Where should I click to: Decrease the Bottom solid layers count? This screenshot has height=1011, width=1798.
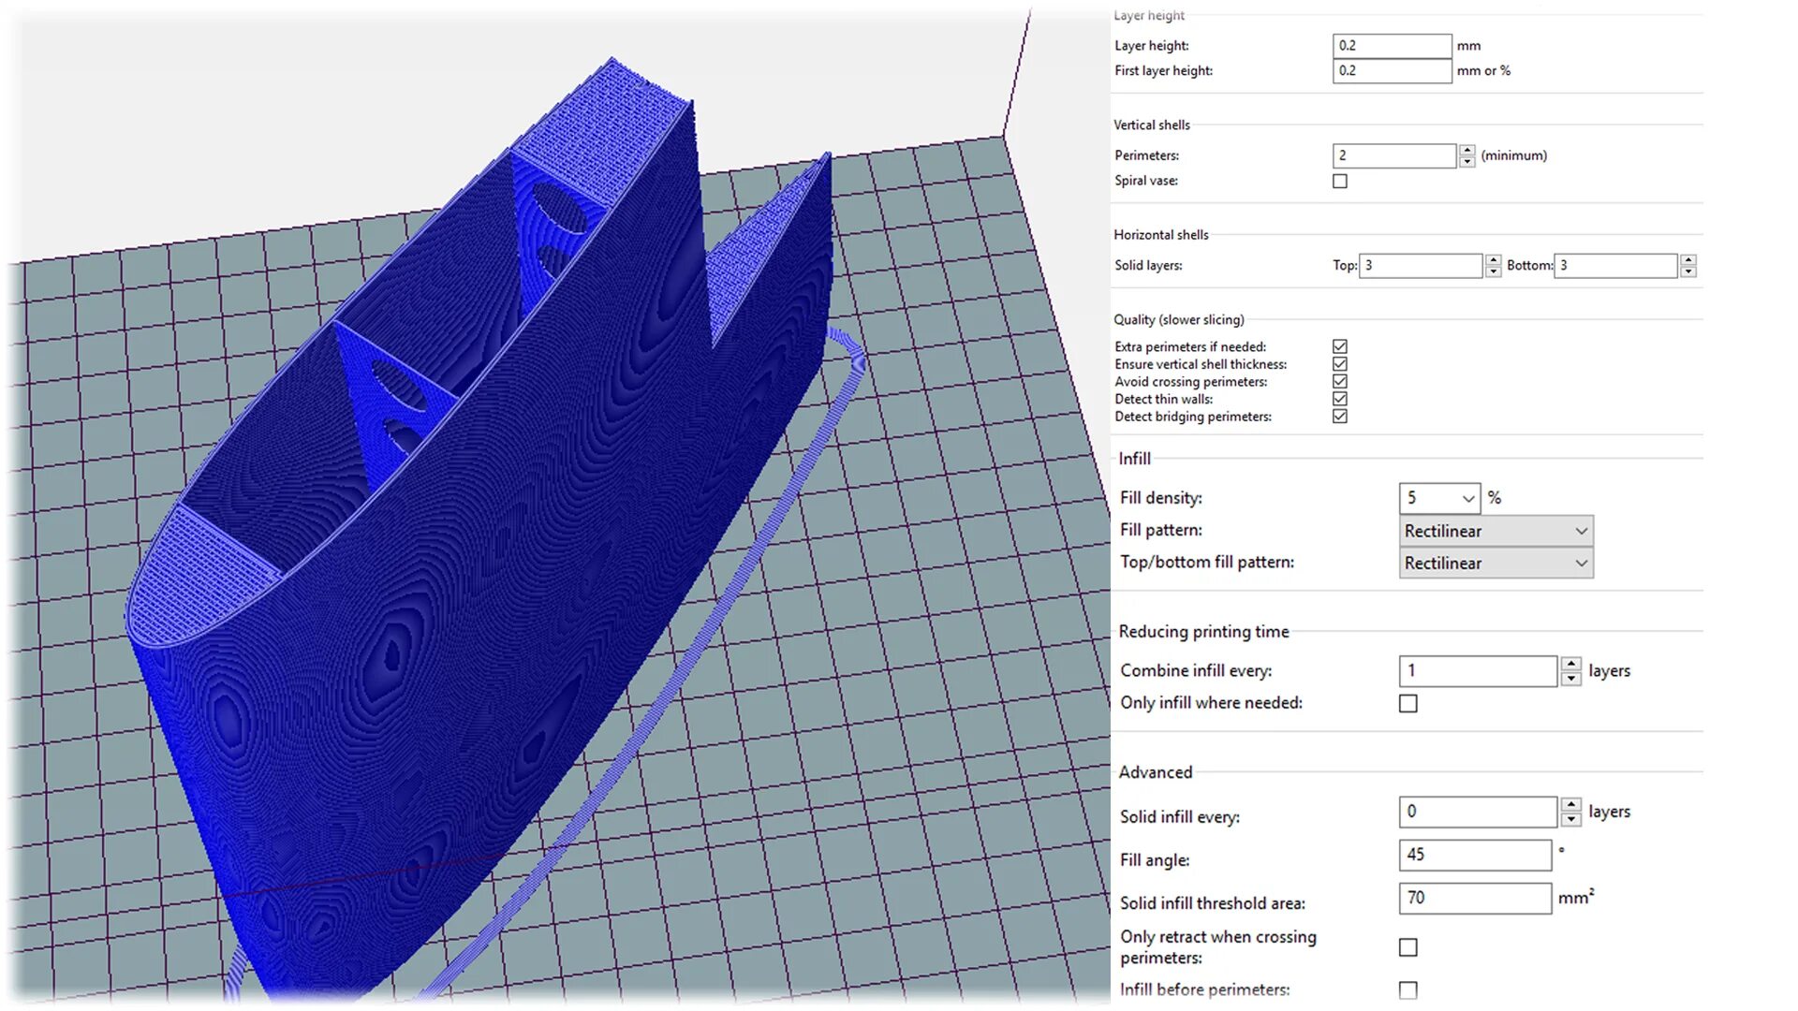tap(1688, 272)
